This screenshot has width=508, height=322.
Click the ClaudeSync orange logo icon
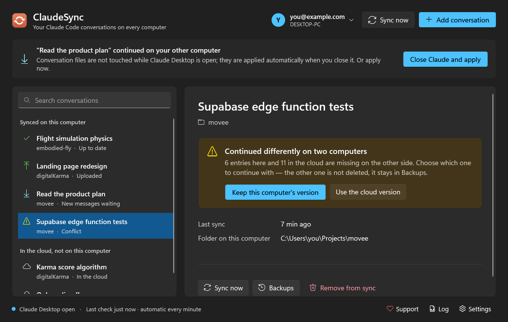click(19, 20)
